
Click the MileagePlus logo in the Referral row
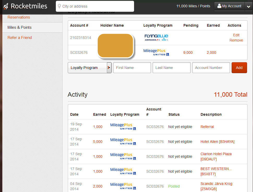(123, 127)
